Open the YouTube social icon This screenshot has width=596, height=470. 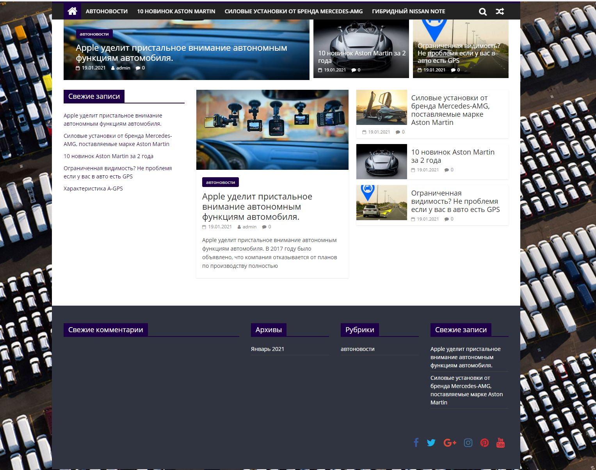point(500,443)
